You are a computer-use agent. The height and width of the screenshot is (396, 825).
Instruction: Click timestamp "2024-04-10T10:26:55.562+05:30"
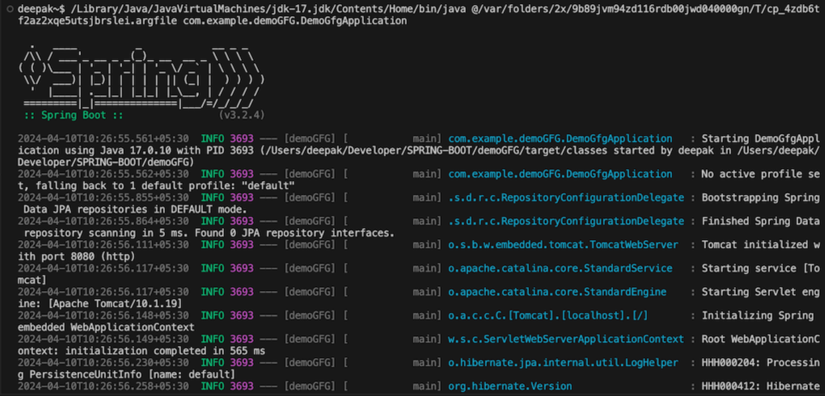point(104,174)
